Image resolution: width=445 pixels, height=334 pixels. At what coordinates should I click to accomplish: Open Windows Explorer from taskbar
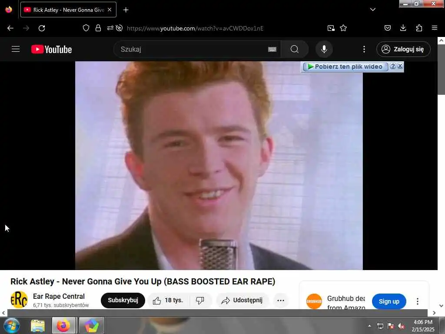(x=37, y=325)
